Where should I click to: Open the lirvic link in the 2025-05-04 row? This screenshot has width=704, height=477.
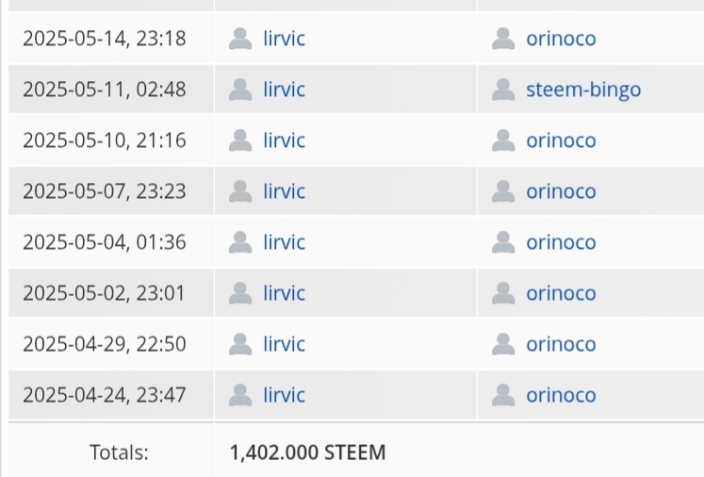coord(284,242)
